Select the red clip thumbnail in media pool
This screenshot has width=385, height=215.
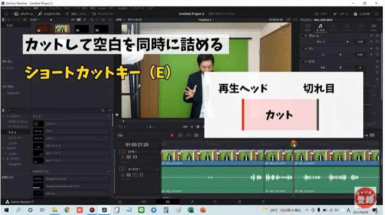42,29
